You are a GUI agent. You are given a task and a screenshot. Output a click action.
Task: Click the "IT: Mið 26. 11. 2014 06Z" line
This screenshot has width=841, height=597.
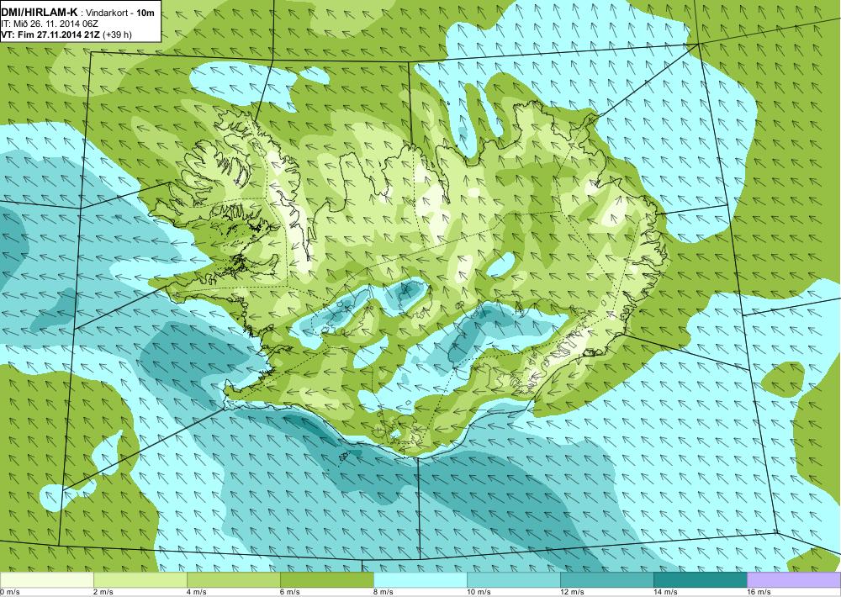[50, 24]
